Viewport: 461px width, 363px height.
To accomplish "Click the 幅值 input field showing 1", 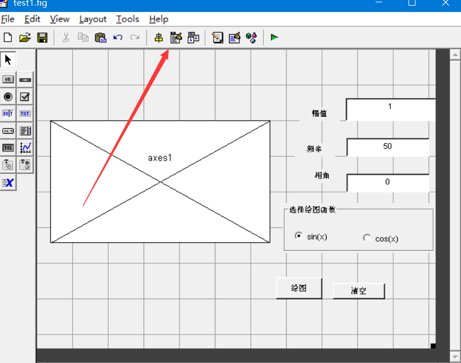I will [390, 109].
